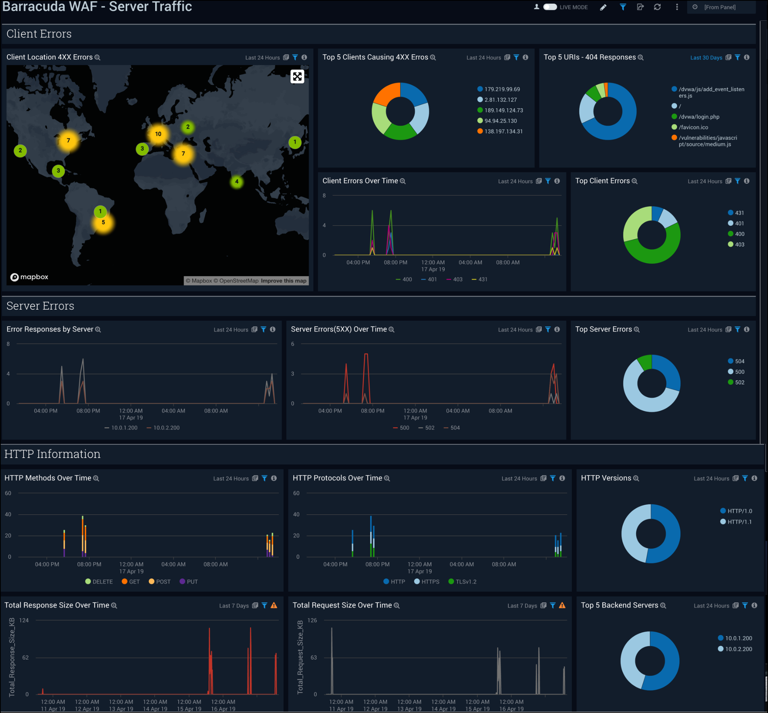Click the copy icon on Client Errors Over Time
Image resolution: width=768 pixels, height=713 pixels.
click(539, 181)
